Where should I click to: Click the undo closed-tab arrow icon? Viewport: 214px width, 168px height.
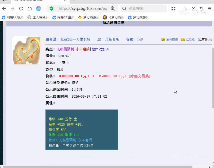point(201,9)
